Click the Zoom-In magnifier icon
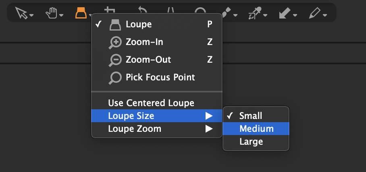Viewport: 366px width, 172px height. (115, 43)
